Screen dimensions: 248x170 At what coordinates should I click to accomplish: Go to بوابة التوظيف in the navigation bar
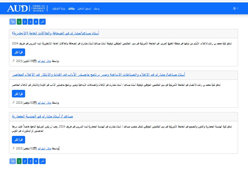click(59, 8)
